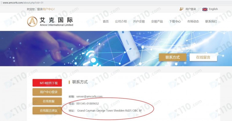
Task: Switch the site language to English
Action: click(x=213, y=9)
